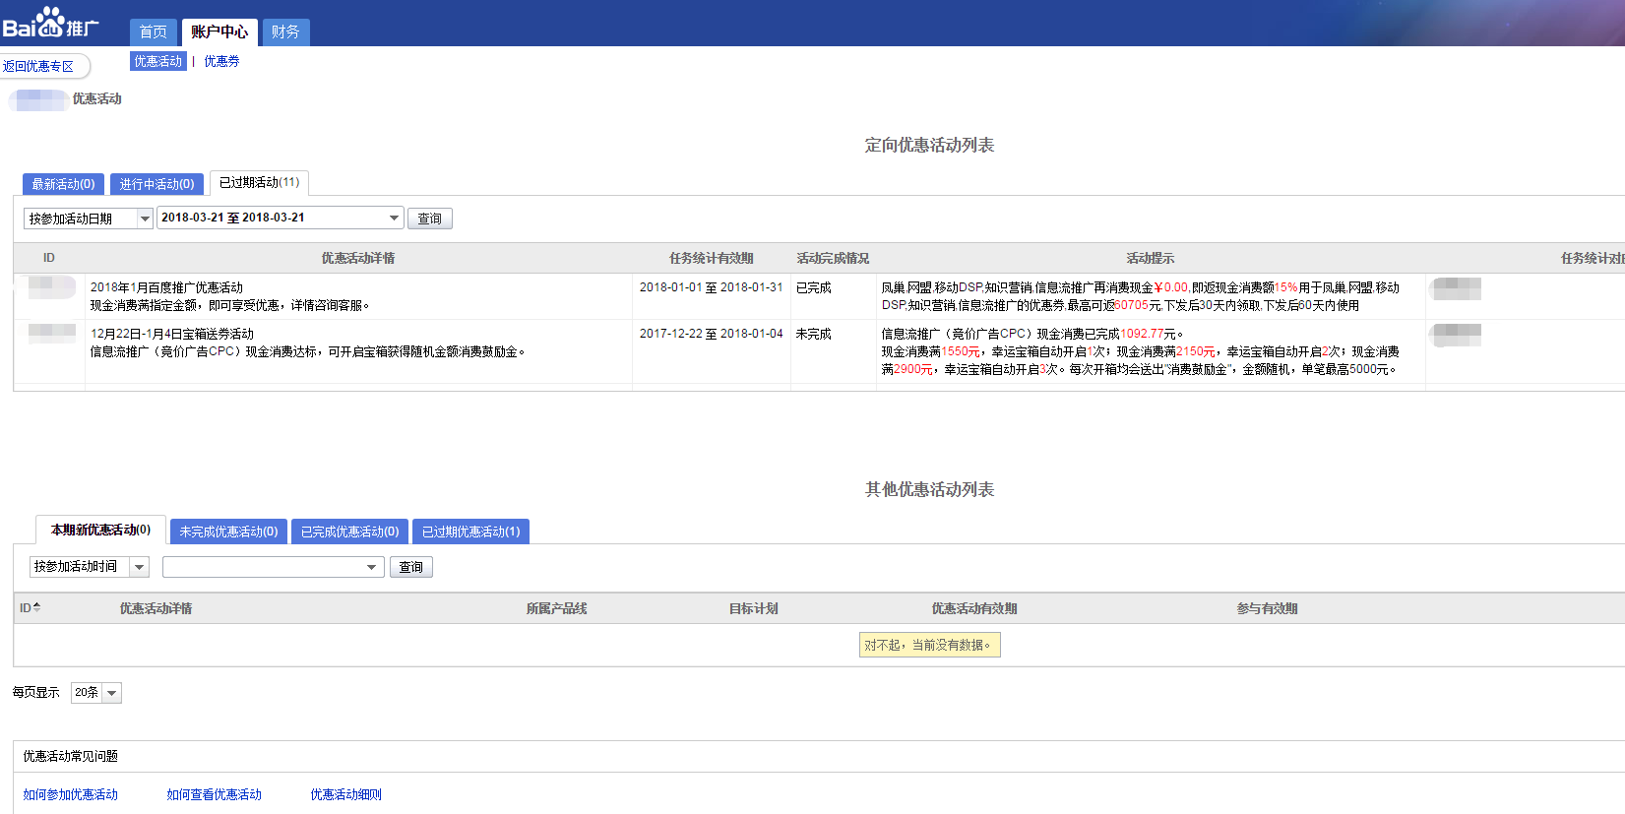
Task: Open the 20条 per-page dropdown
Action: pyautogui.click(x=96, y=693)
